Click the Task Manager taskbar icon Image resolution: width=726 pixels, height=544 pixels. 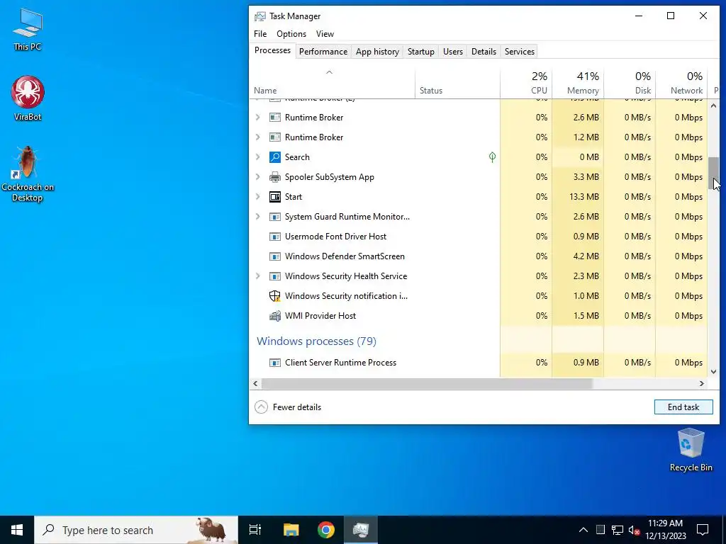361,530
